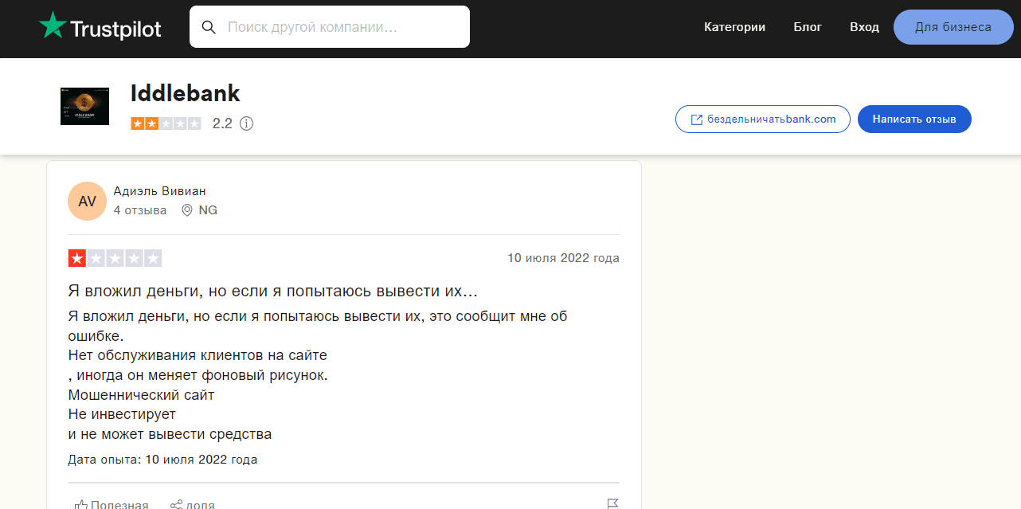Click the Для бизнеса button
The width and height of the screenshot is (1021, 509).
(953, 26)
